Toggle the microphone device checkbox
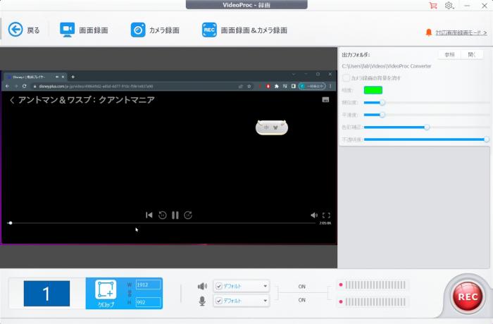The image size is (493, 324). point(219,301)
